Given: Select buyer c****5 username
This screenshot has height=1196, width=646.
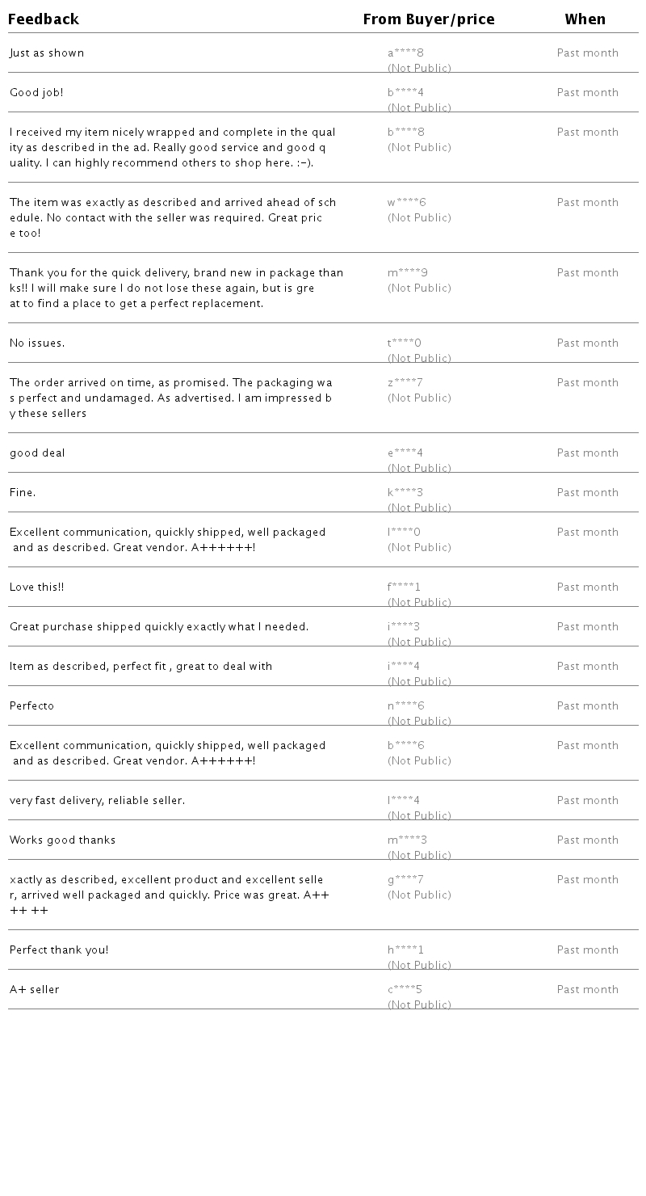Looking at the screenshot, I should [405, 990].
